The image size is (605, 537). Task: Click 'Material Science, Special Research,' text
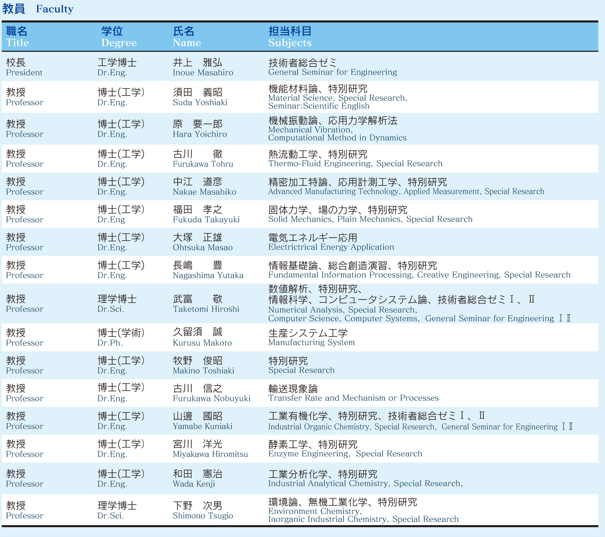pos(338,98)
